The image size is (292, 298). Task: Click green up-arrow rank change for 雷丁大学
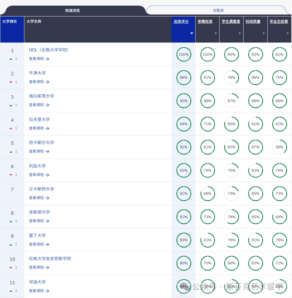click(x=11, y=245)
